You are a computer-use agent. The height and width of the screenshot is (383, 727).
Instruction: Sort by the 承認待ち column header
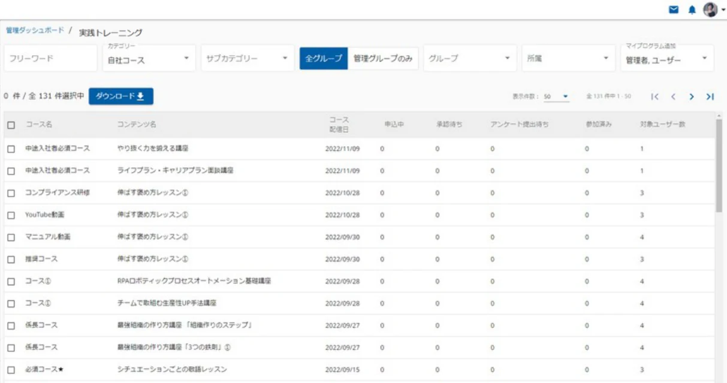point(450,125)
